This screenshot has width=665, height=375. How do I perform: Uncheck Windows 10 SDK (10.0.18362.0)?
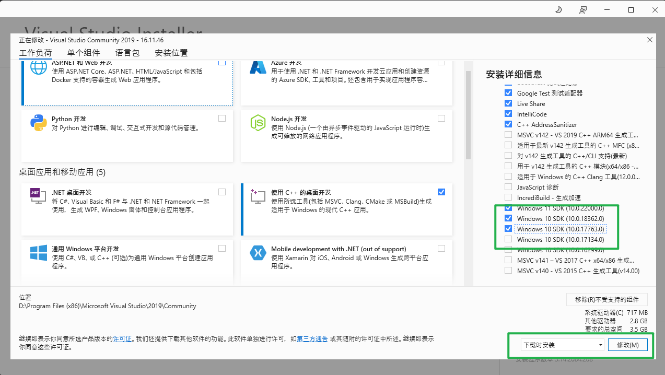[508, 218]
